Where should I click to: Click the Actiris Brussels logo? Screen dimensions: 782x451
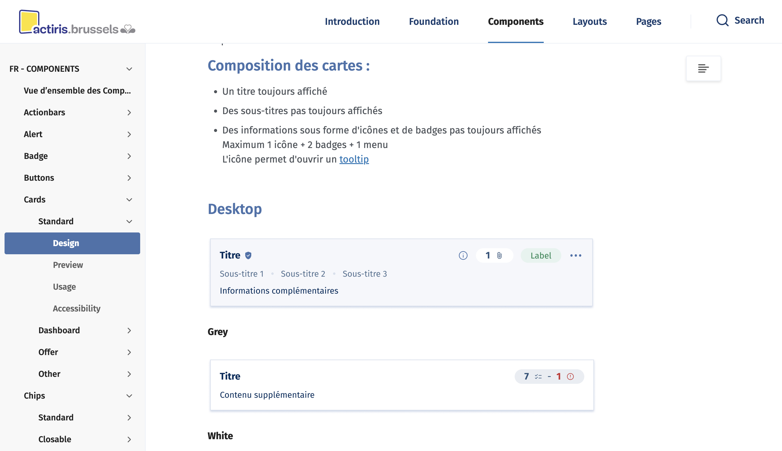coord(77,22)
